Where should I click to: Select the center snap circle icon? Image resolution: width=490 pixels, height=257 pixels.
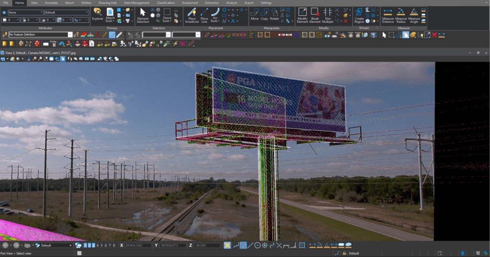[x=257, y=246]
